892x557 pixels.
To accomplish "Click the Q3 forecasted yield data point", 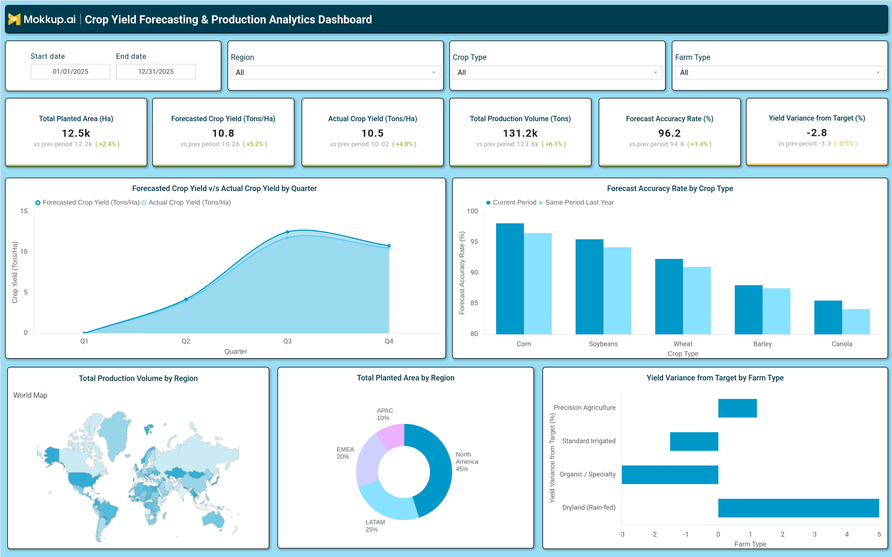I will coord(287,232).
